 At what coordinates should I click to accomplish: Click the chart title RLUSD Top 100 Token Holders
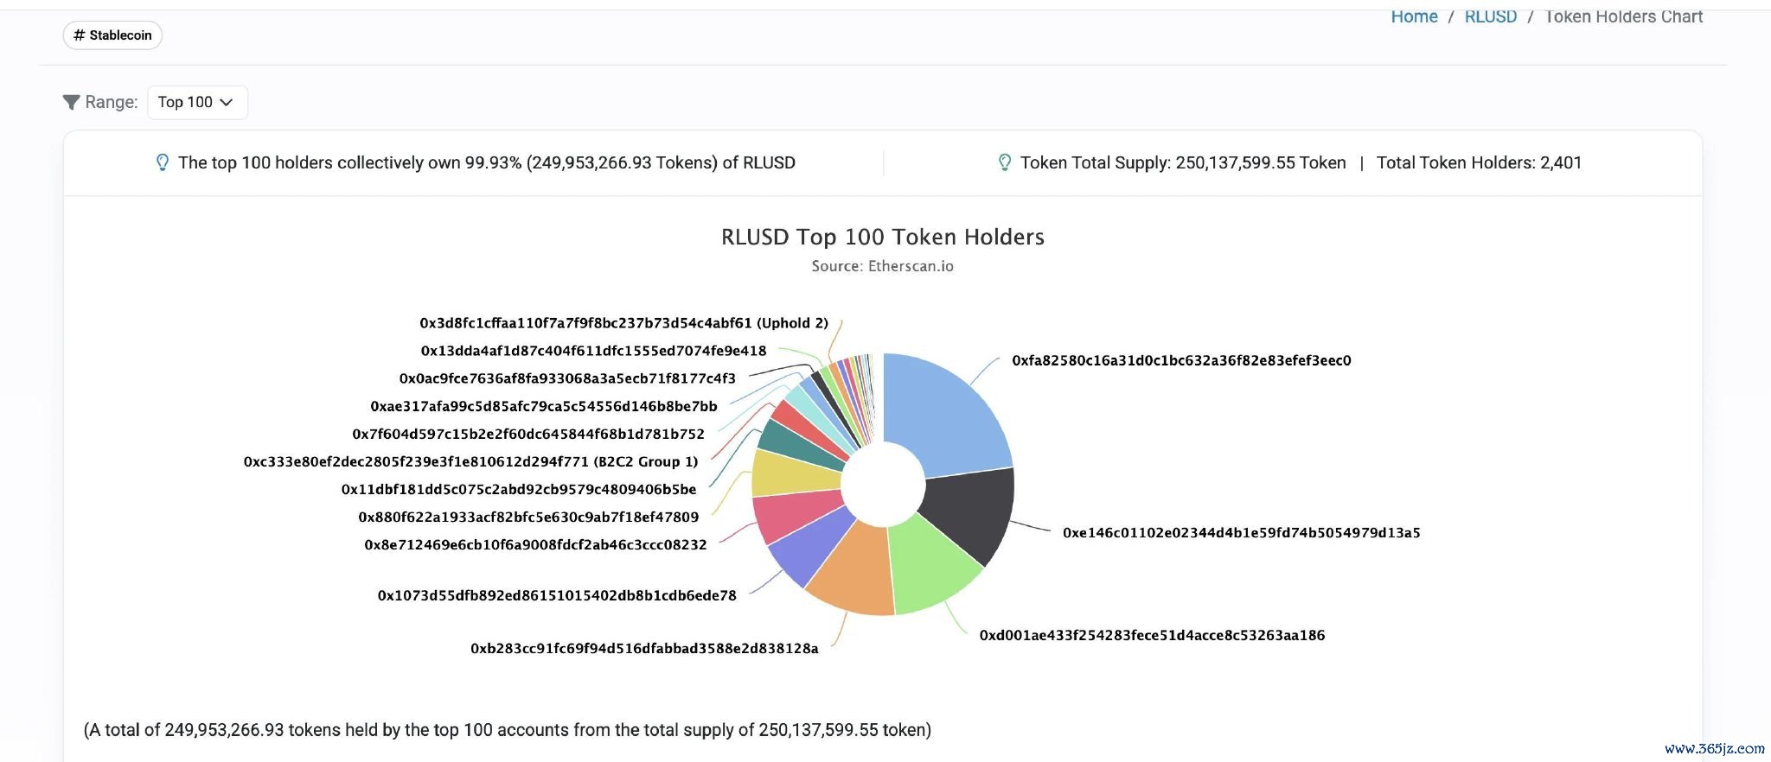pos(882,237)
